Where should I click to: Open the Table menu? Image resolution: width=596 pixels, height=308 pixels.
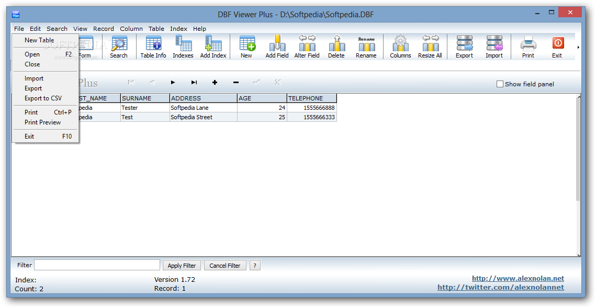[x=156, y=28]
